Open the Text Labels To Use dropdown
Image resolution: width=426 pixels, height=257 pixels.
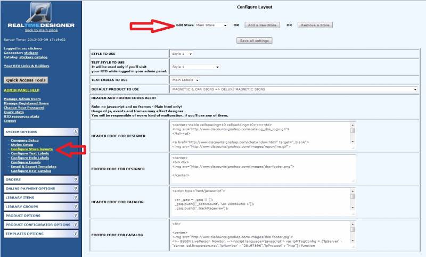(185, 80)
